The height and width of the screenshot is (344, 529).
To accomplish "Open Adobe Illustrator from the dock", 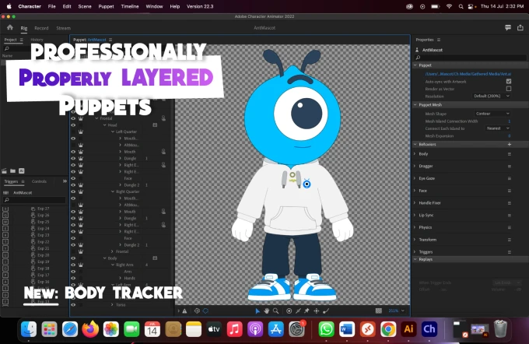I will [x=408, y=329].
